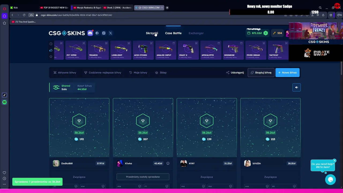Go to Case Battle section
Viewport: 343px width, 193px height.
(x=173, y=33)
